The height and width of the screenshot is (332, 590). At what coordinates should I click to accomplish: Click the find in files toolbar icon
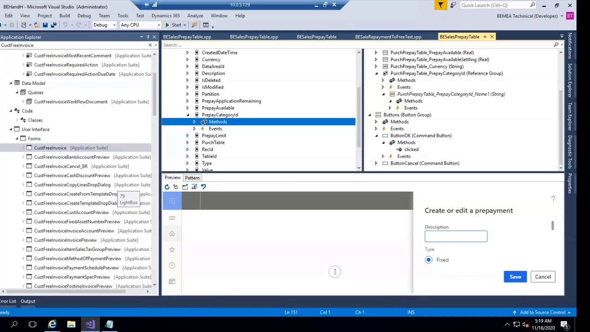coord(194,25)
